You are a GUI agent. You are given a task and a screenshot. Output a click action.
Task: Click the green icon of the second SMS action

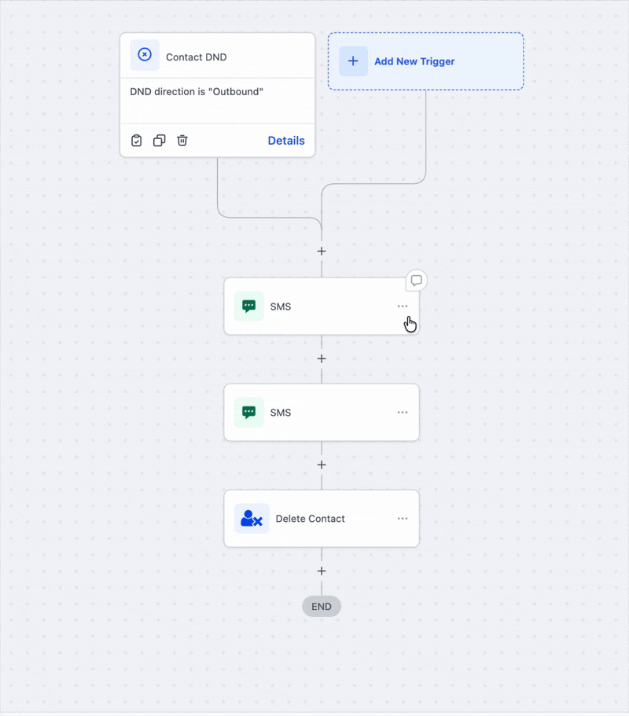click(x=248, y=413)
